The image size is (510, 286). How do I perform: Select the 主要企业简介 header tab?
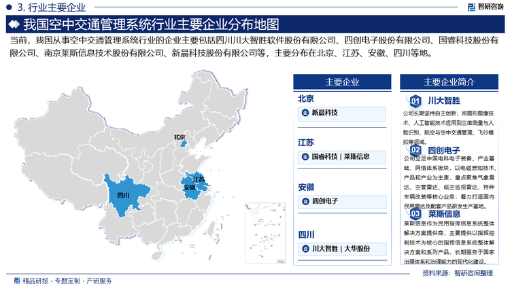coord(449,82)
